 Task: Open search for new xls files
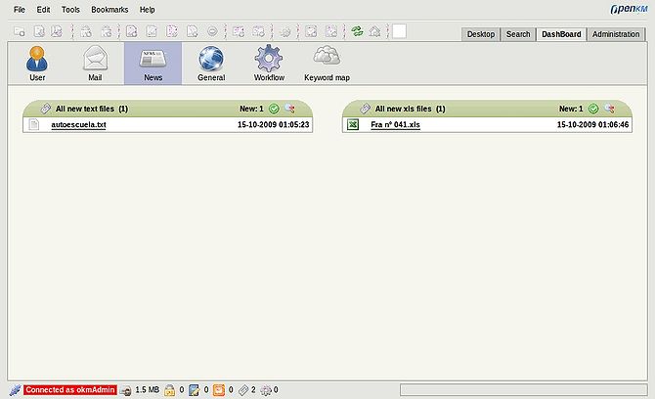click(x=609, y=109)
